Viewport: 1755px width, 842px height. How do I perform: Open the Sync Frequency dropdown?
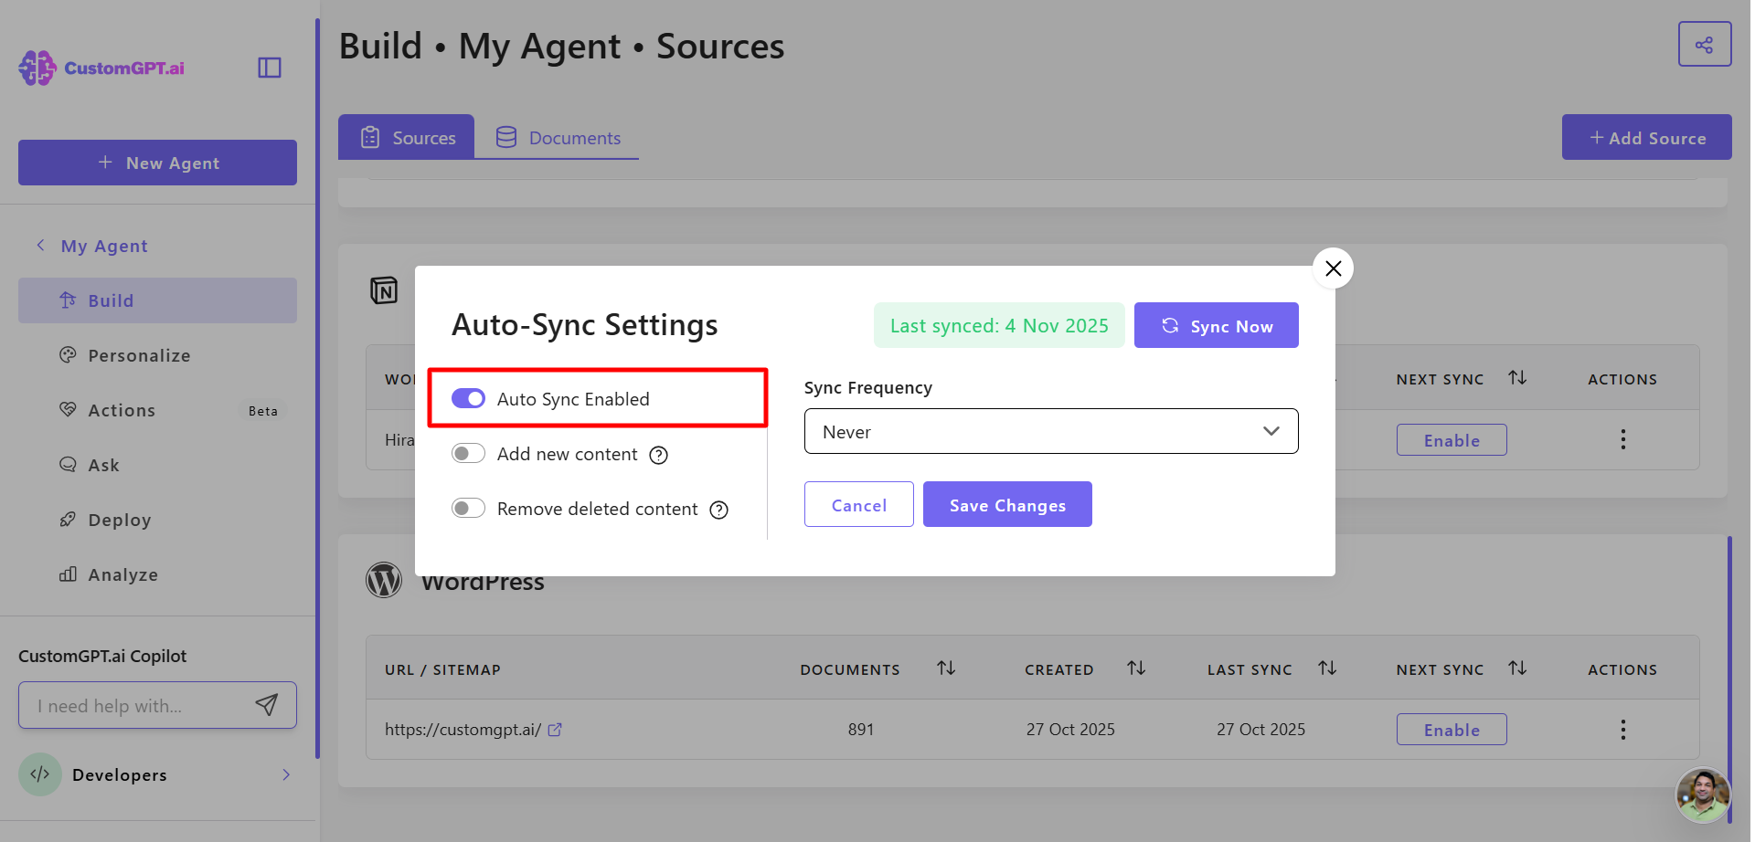click(1051, 431)
